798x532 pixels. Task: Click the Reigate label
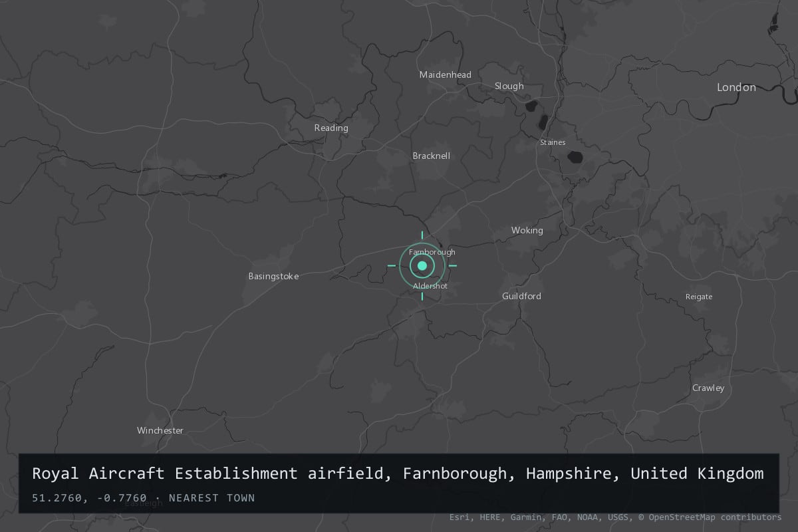coord(699,297)
